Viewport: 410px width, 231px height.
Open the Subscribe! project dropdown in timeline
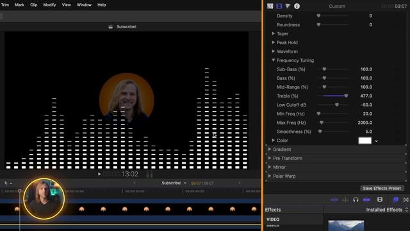point(174,183)
